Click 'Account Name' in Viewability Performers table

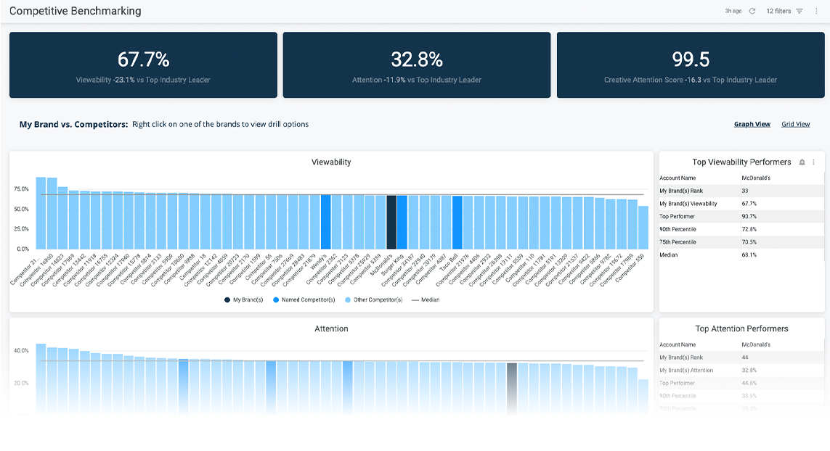[678, 178]
